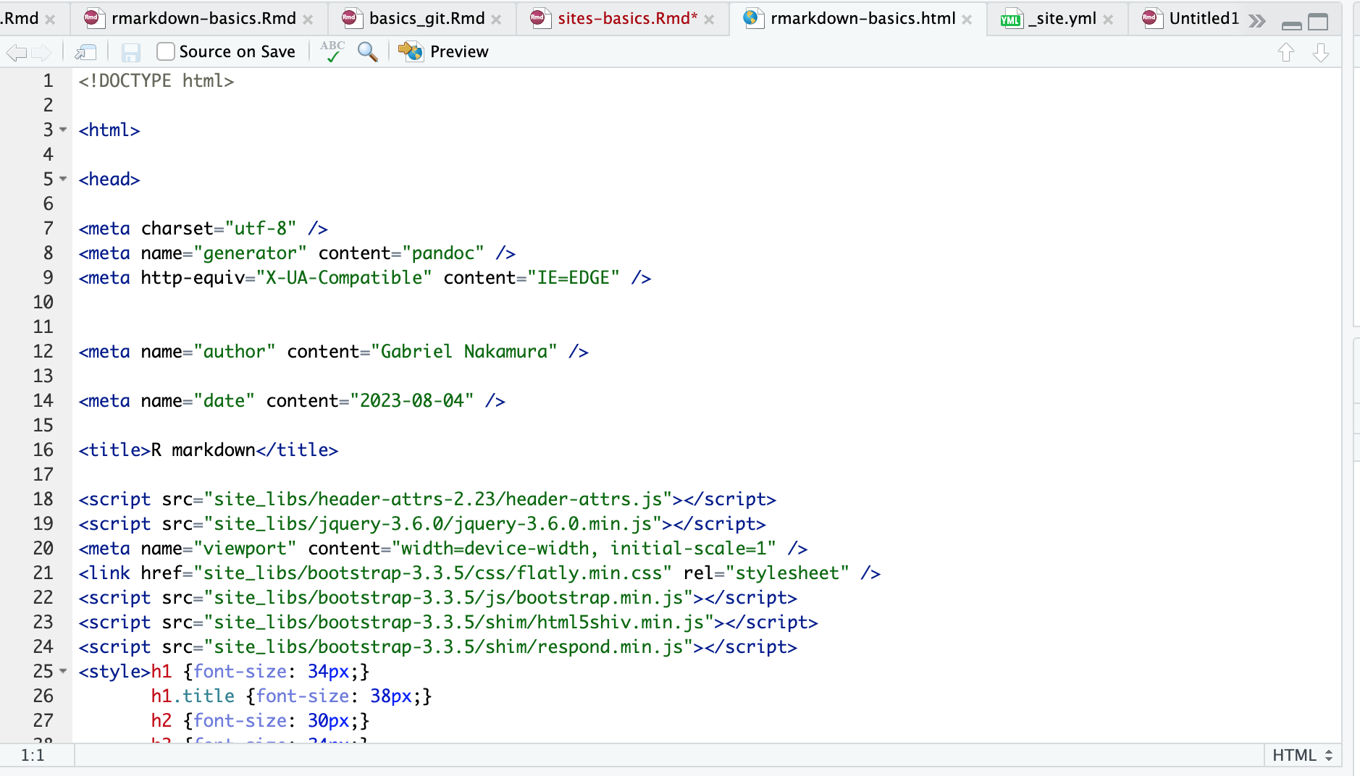Click the title R markdown line

pyautogui.click(x=209, y=450)
